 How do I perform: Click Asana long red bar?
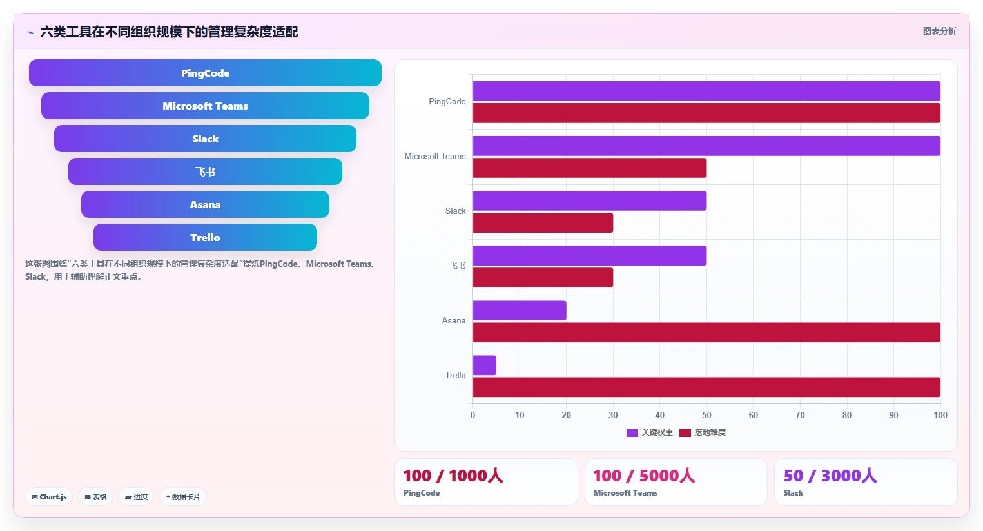pos(706,332)
